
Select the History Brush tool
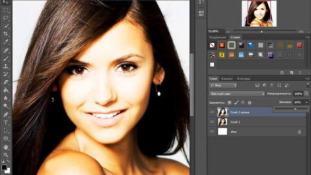6,74
